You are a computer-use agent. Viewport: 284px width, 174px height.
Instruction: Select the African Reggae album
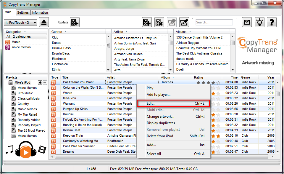pyautogui.click(x=188, y=43)
